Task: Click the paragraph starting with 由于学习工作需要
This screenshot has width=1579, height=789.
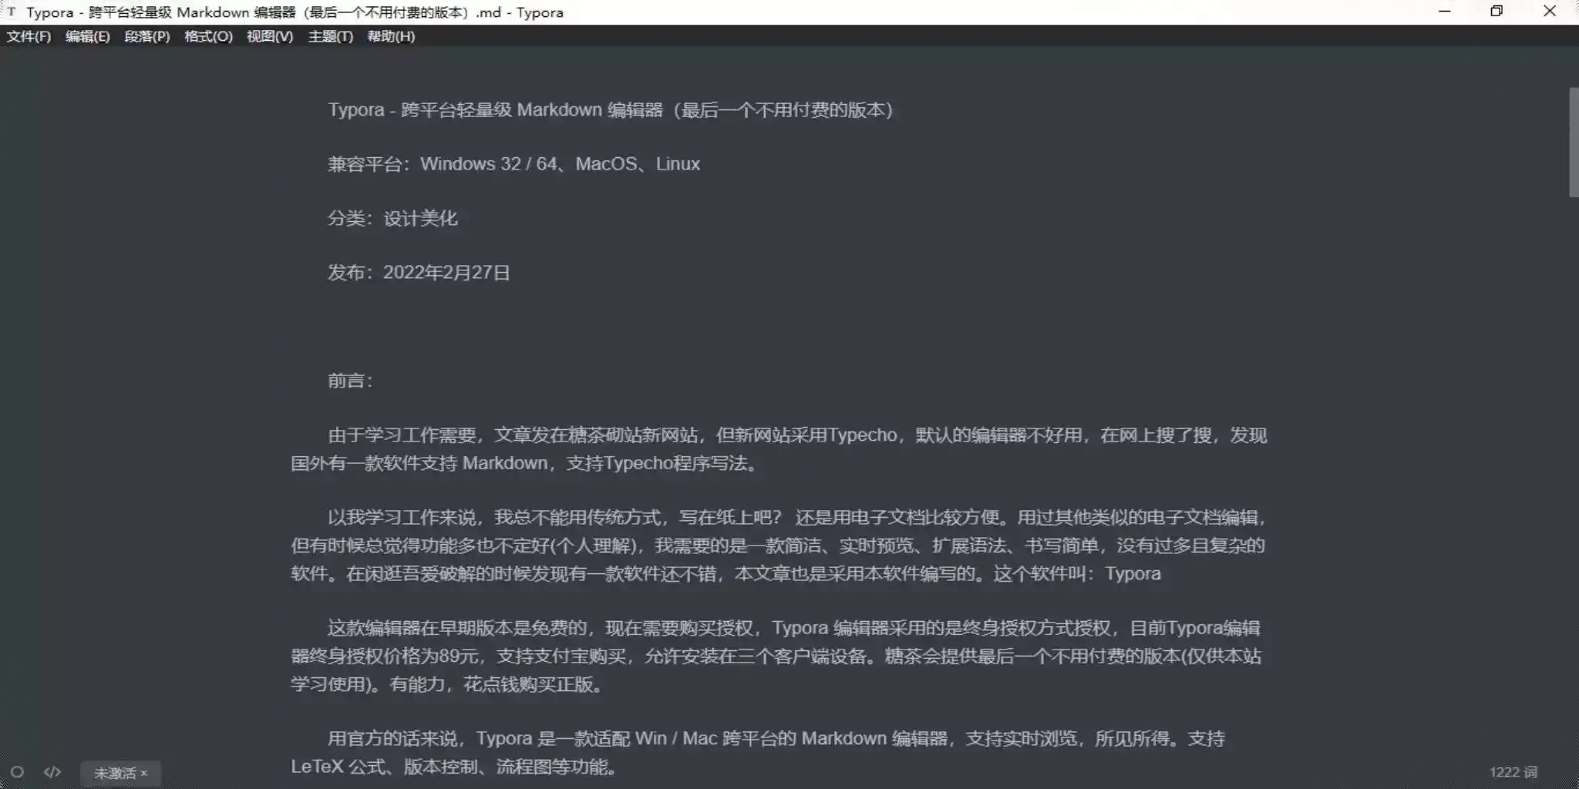Action: tap(779, 449)
